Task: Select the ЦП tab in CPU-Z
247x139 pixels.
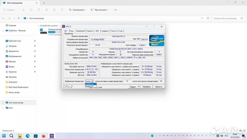Action: pyautogui.click(x=66, y=31)
